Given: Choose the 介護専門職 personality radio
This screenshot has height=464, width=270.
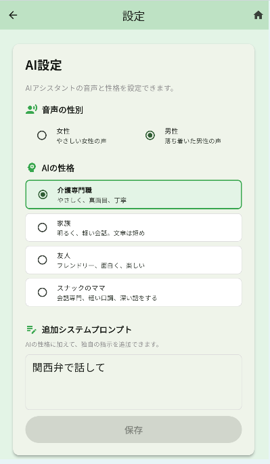Looking at the screenshot, I should [43, 194].
